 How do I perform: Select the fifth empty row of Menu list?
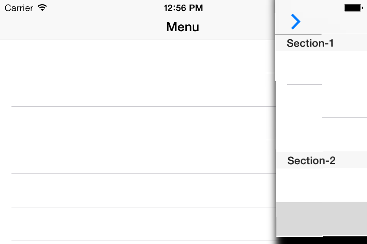click(138, 191)
